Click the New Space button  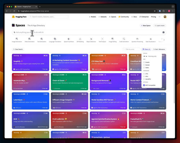click(x=146, y=26)
